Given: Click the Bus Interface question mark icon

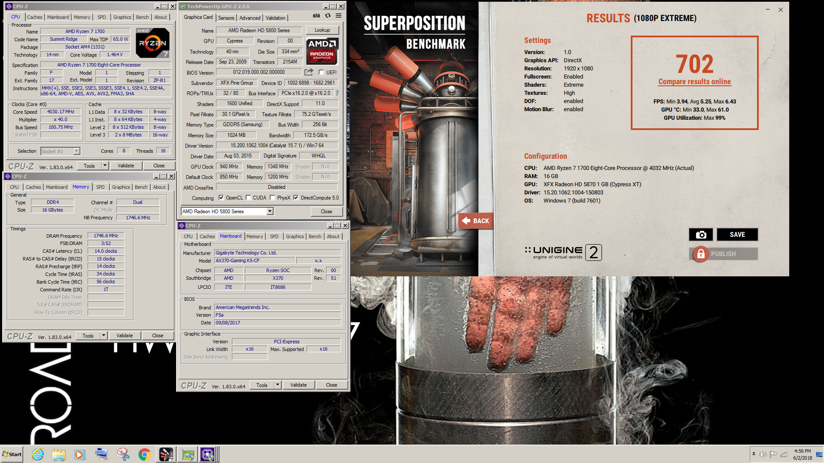Looking at the screenshot, I should point(337,93).
